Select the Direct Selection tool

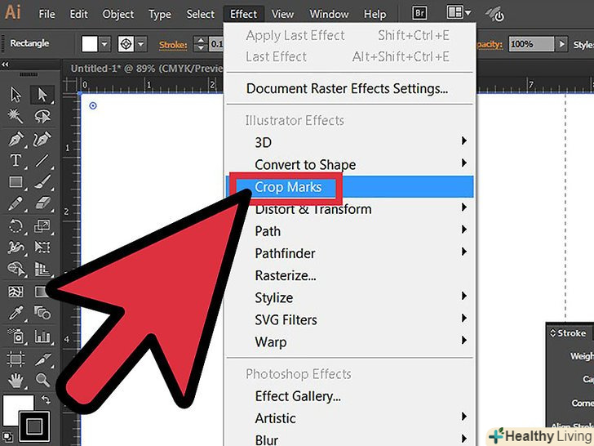pyautogui.click(x=42, y=95)
